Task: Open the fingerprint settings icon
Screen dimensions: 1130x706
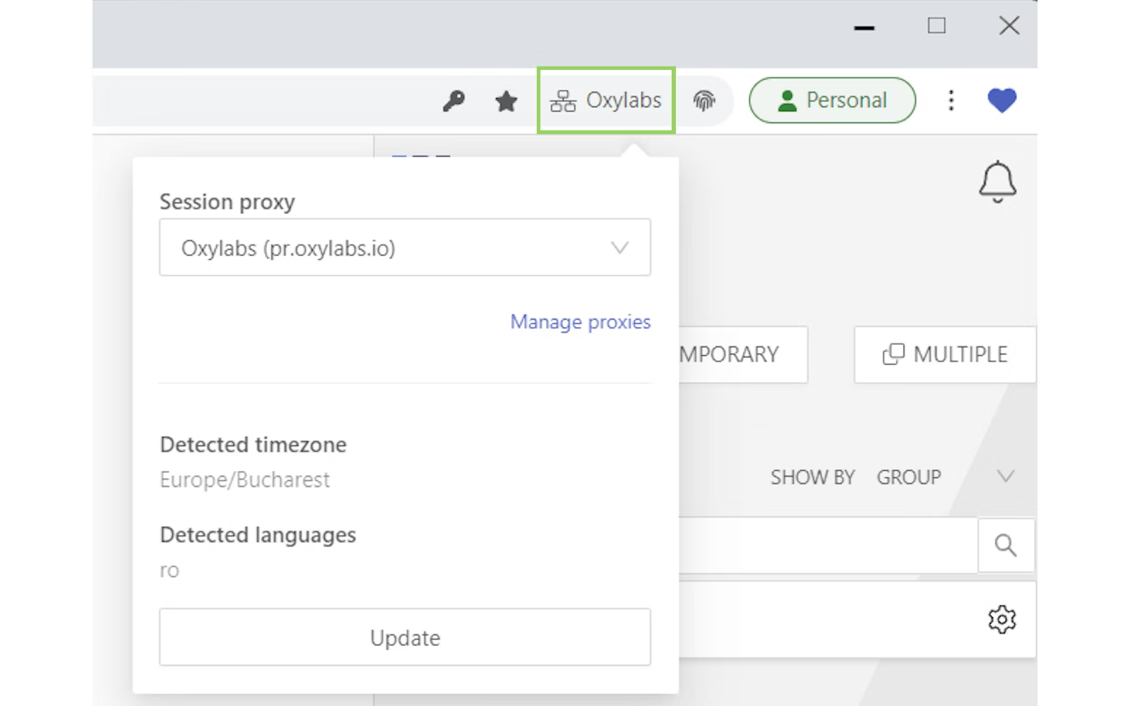Action: [704, 101]
